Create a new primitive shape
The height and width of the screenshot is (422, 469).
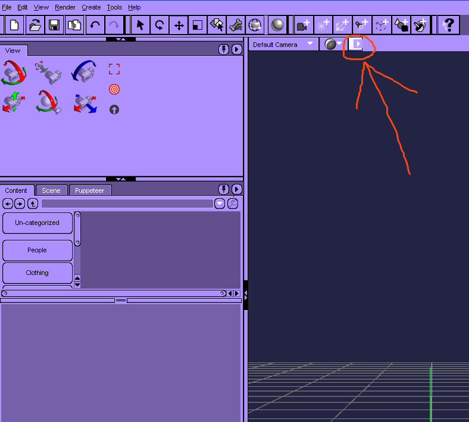click(x=401, y=25)
